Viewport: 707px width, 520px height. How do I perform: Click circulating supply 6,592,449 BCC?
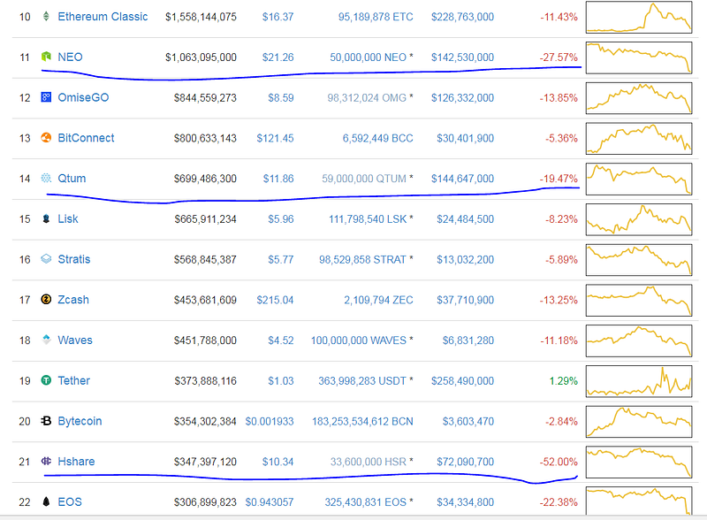(x=378, y=138)
